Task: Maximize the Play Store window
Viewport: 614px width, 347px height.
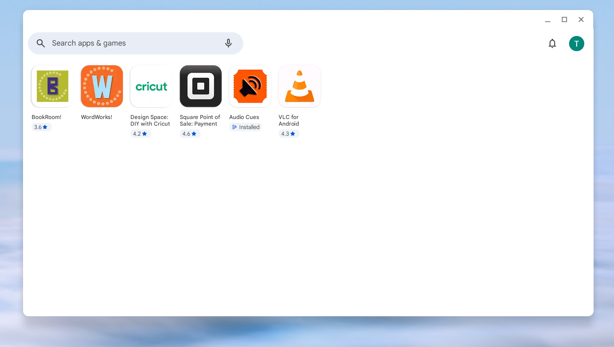Action: click(564, 20)
